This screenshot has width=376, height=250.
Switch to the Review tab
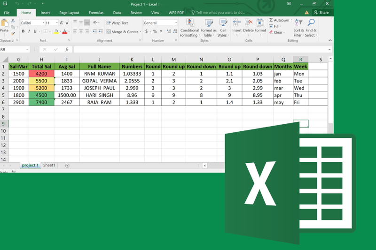tap(136, 13)
